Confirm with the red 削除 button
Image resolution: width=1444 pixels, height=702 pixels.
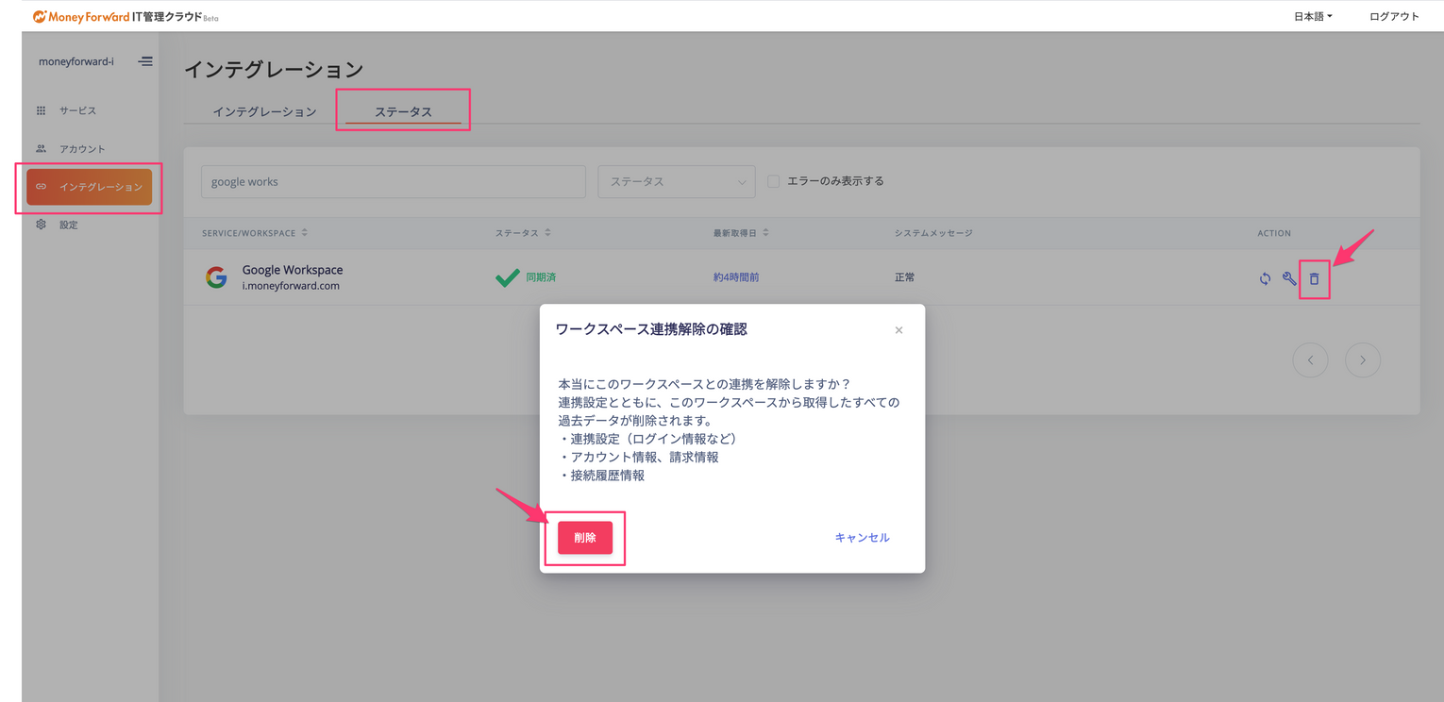(x=585, y=538)
